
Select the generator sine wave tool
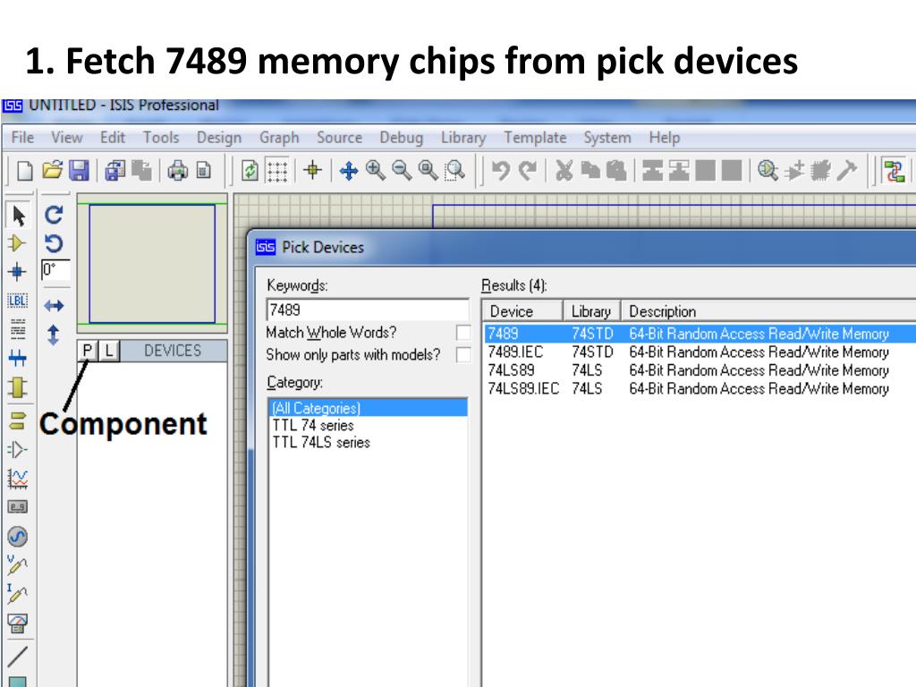tap(18, 536)
